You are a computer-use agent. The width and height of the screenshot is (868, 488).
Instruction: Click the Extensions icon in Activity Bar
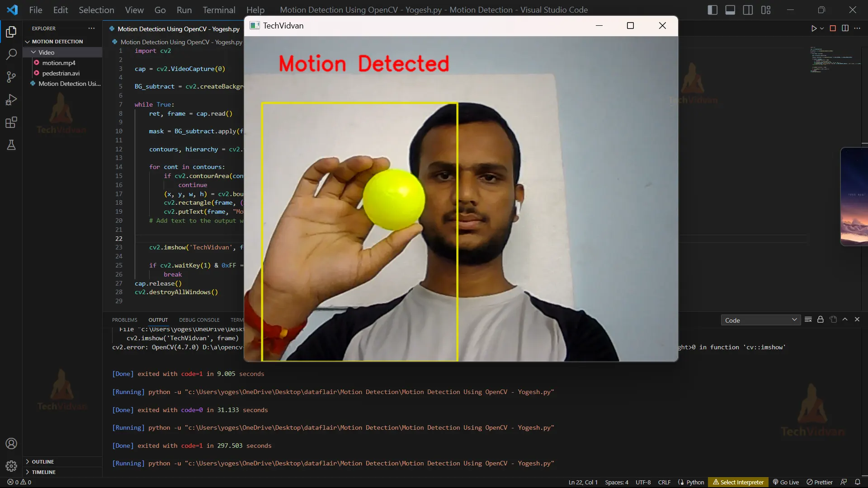point(12,123)
